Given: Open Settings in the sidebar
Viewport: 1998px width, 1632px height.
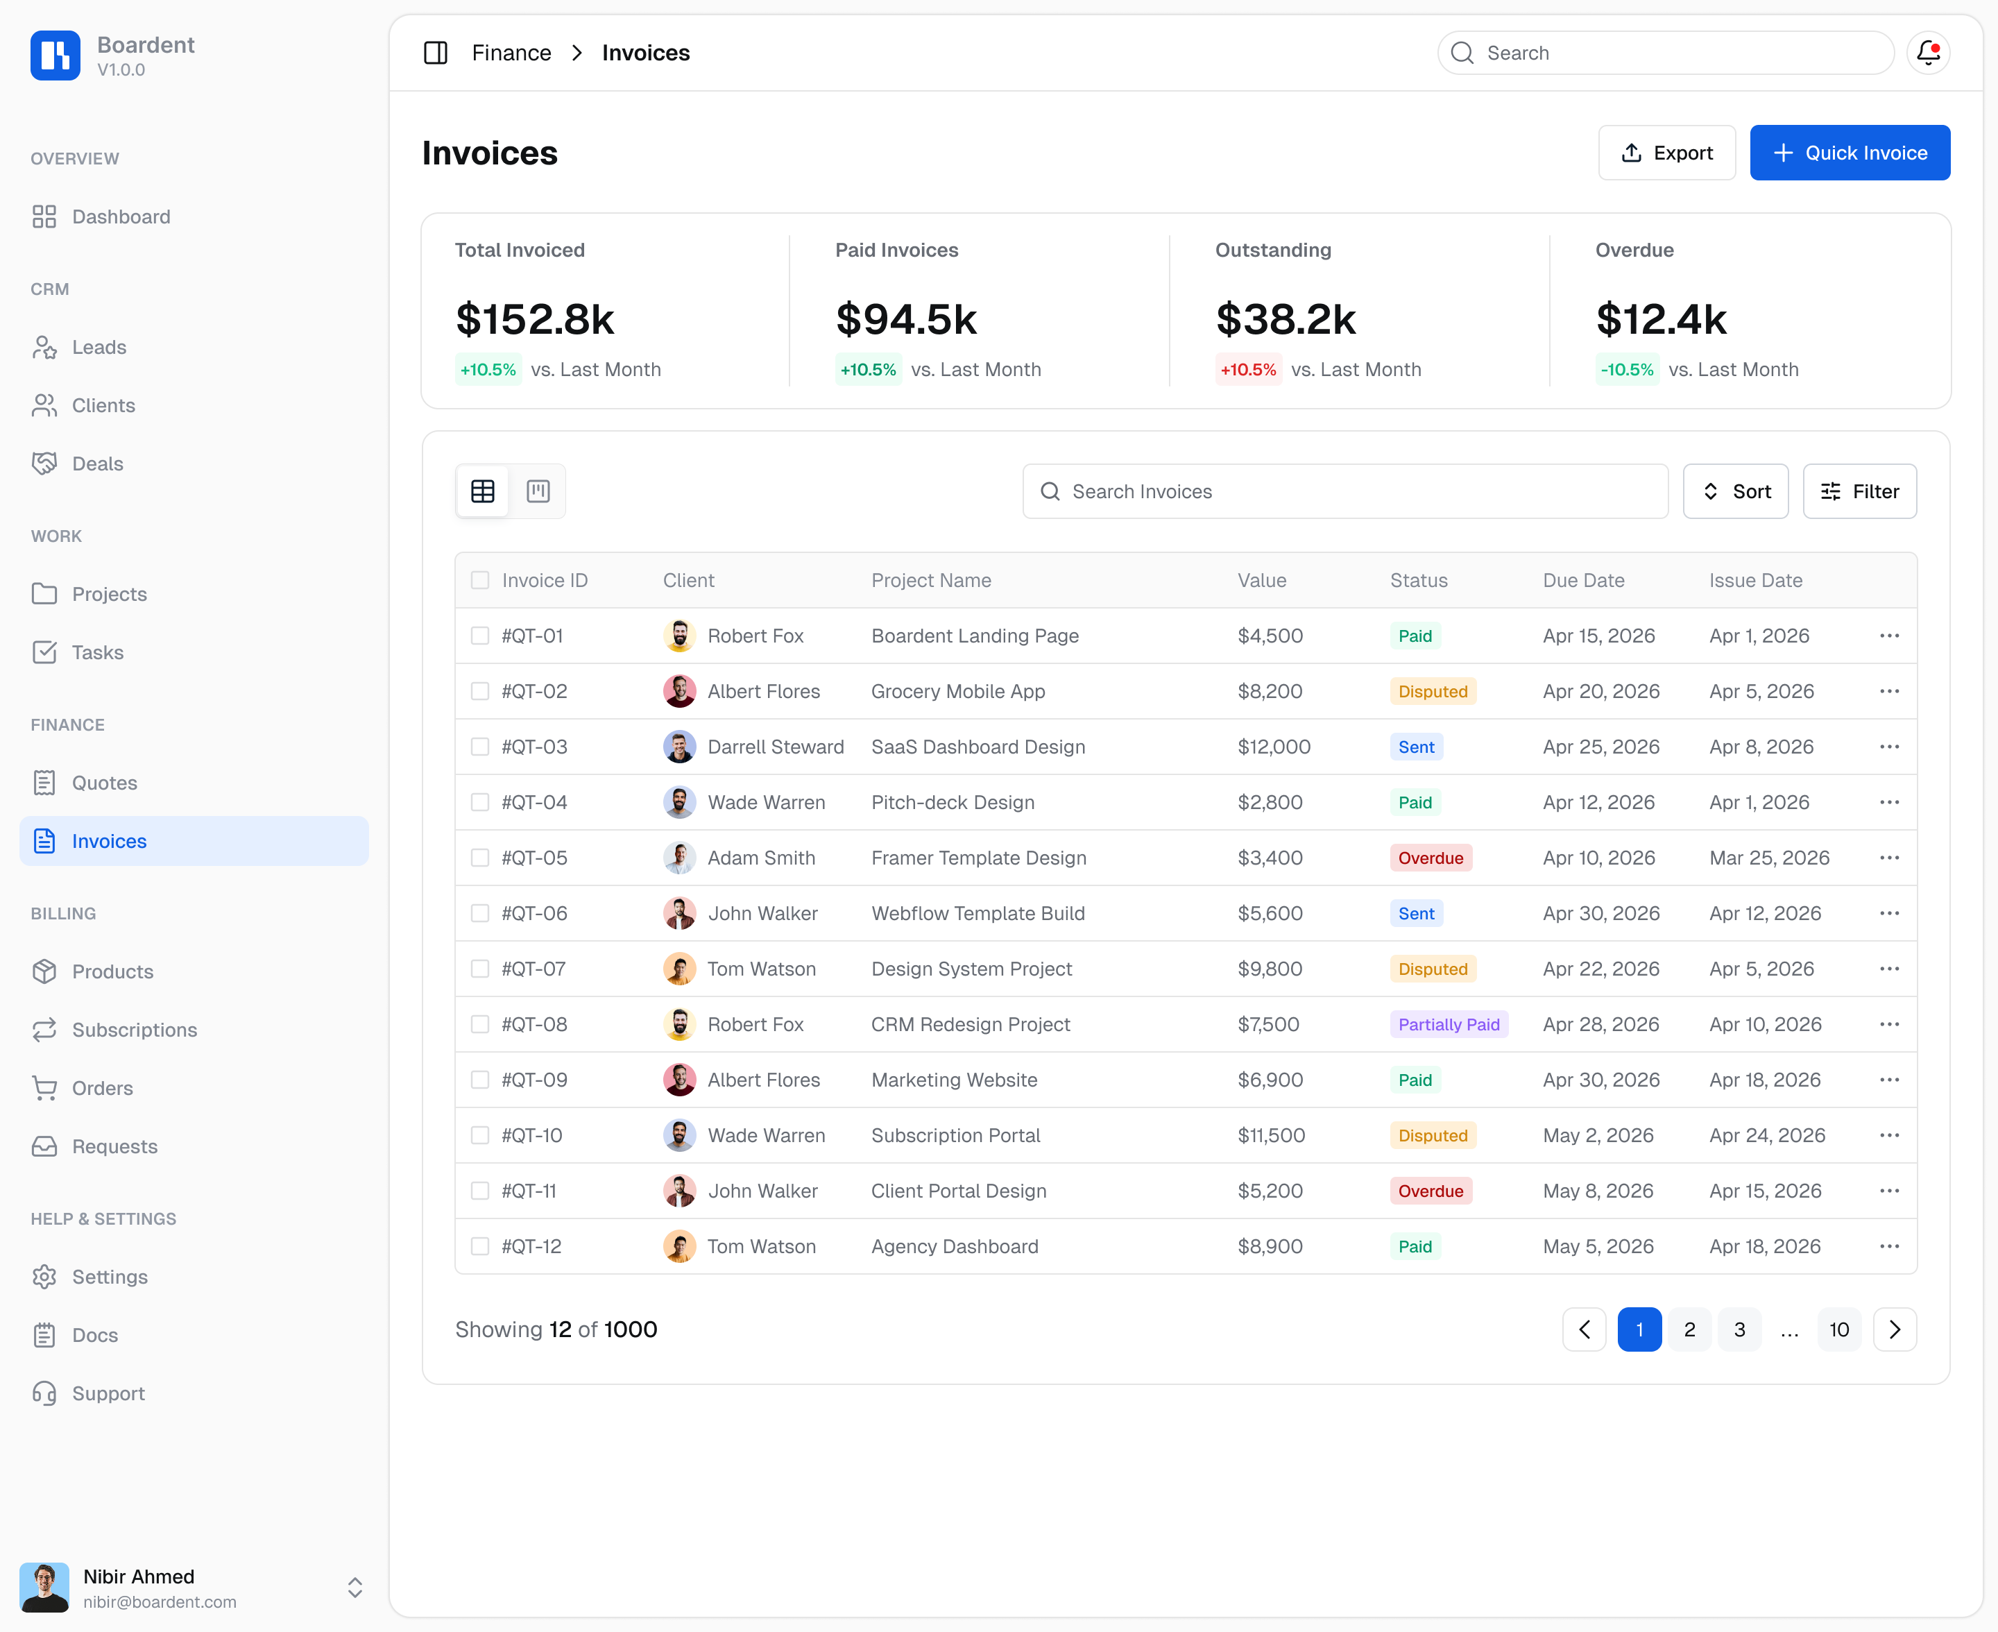Looking at the screenshot, I should [194, 1277].
